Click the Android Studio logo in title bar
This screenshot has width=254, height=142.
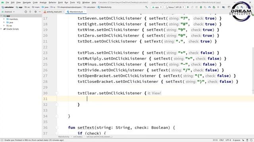pyautogui.click(x=2, y=2)
